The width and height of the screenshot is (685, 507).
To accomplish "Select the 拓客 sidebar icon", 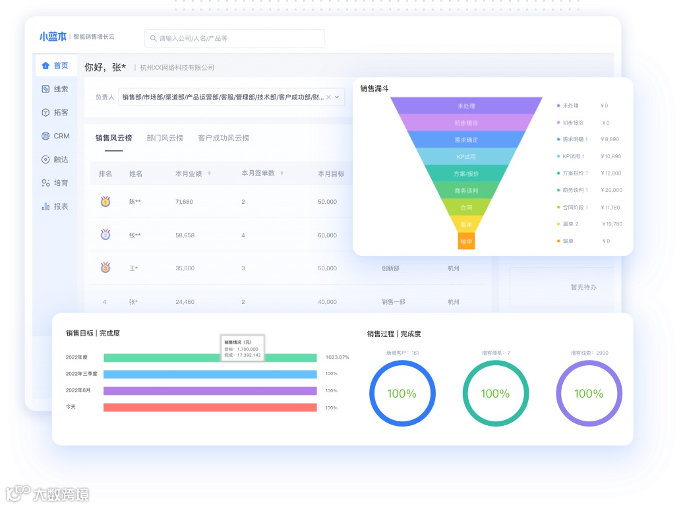I will [45, 113].
